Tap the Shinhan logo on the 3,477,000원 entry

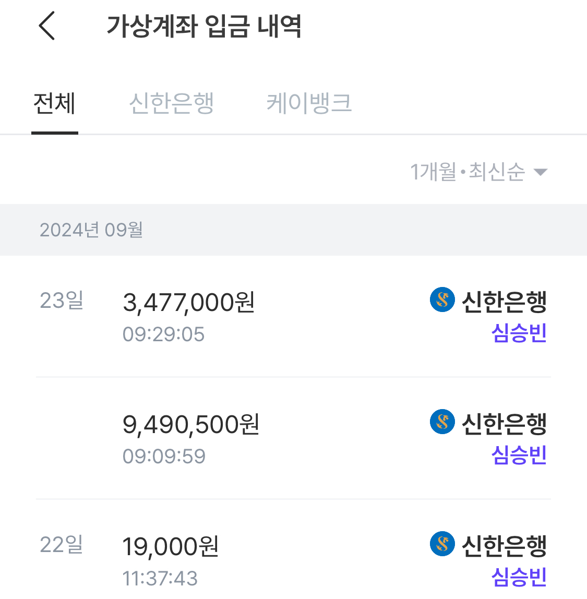(442, 299)
